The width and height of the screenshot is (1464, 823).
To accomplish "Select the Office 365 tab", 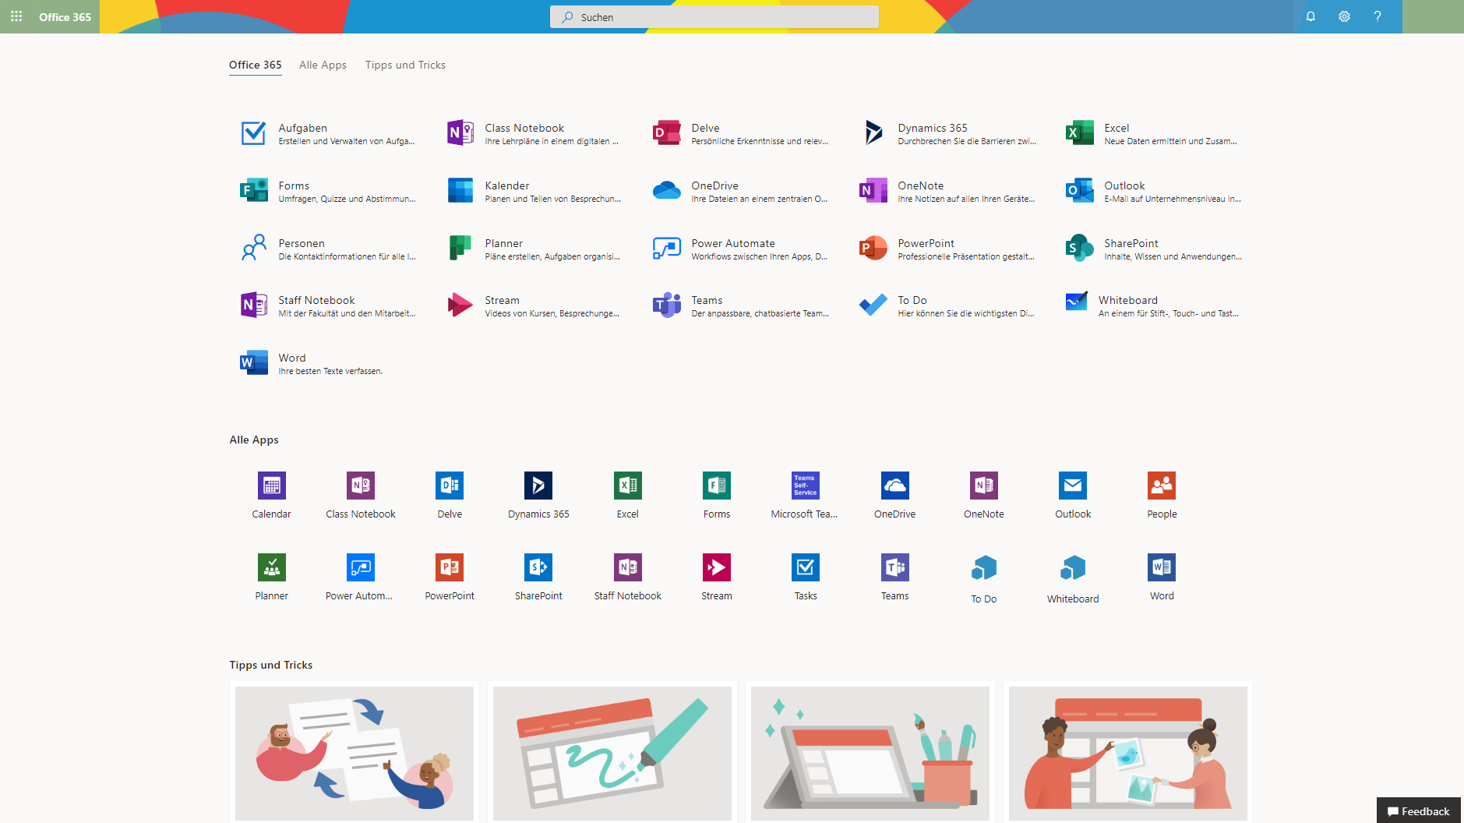I will (255, 65).
